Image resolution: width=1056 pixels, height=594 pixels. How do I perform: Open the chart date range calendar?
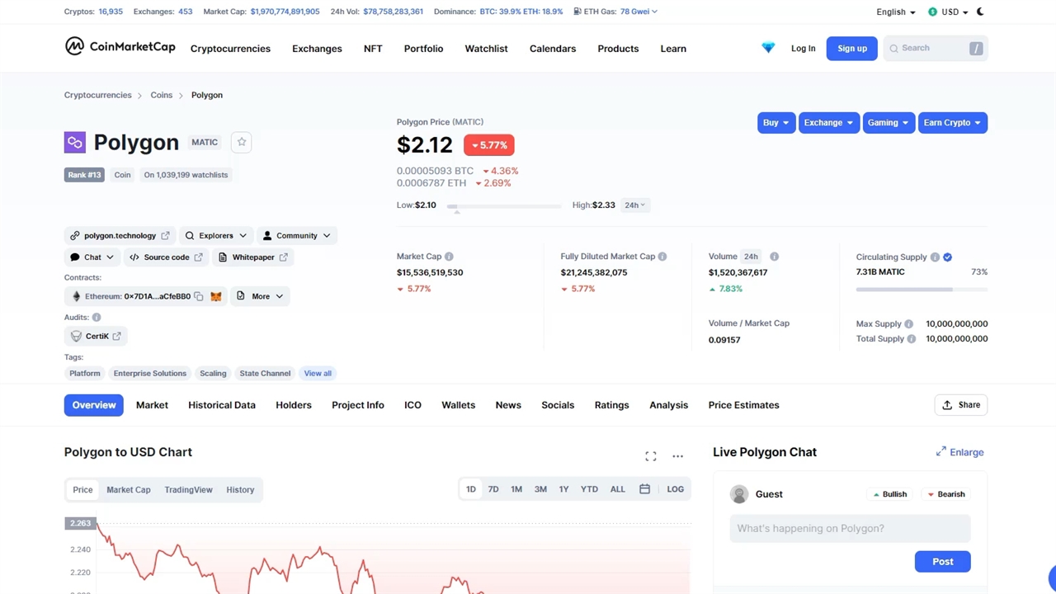tap(644, 489)
